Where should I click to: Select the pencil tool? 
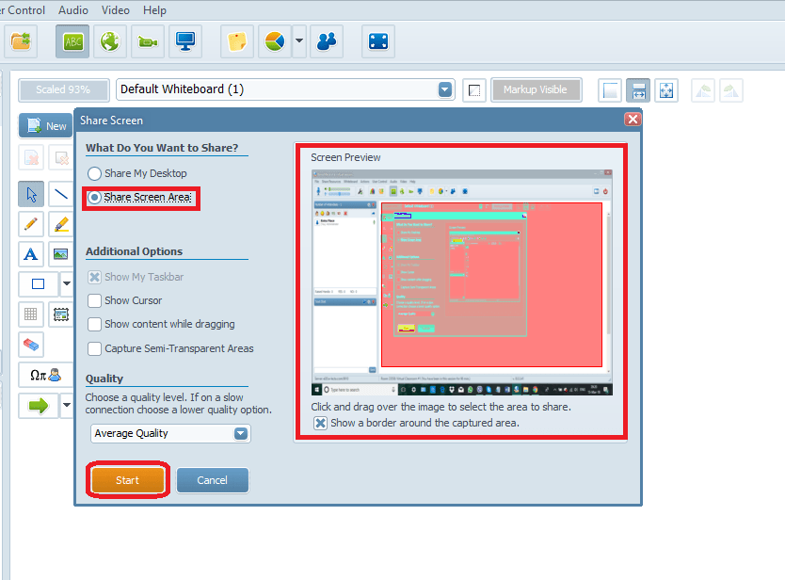31,224
